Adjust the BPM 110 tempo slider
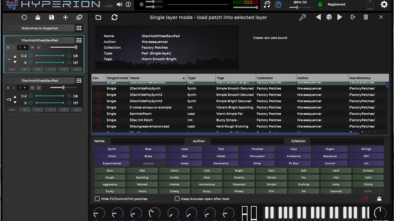 click(x=302, y=7)
